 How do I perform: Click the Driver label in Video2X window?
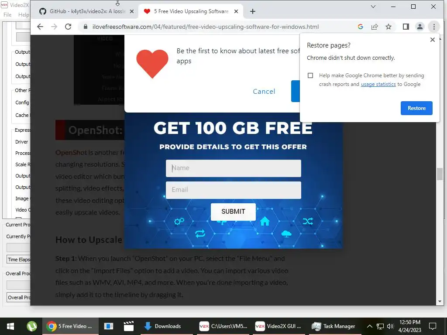point(22,142)
